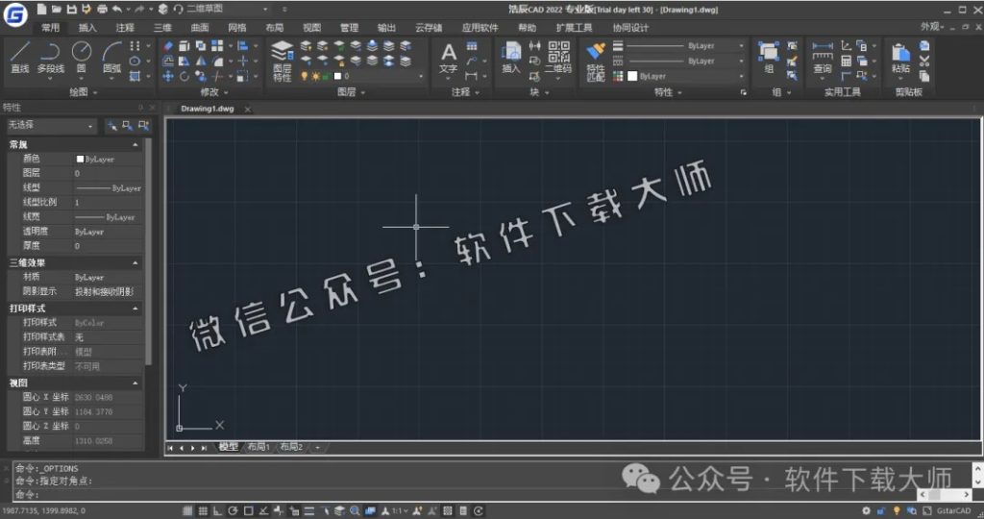Open the 扩展工具 ribbon tab
This screenshot has width=984, height=519.
click(x=575, y=28)
